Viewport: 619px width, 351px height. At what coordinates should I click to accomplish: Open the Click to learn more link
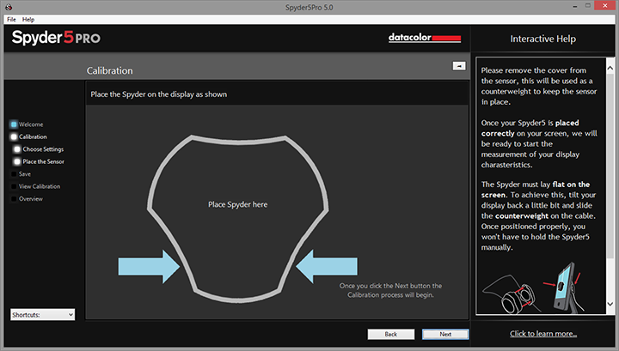(x=542, y=334)
